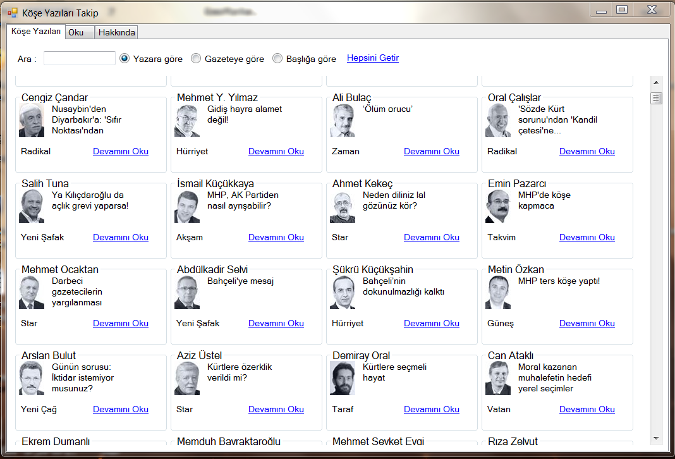Enable the 'Başlığa göre' radio button
This screenshot has width=675, height=459.
coord(277,59)
